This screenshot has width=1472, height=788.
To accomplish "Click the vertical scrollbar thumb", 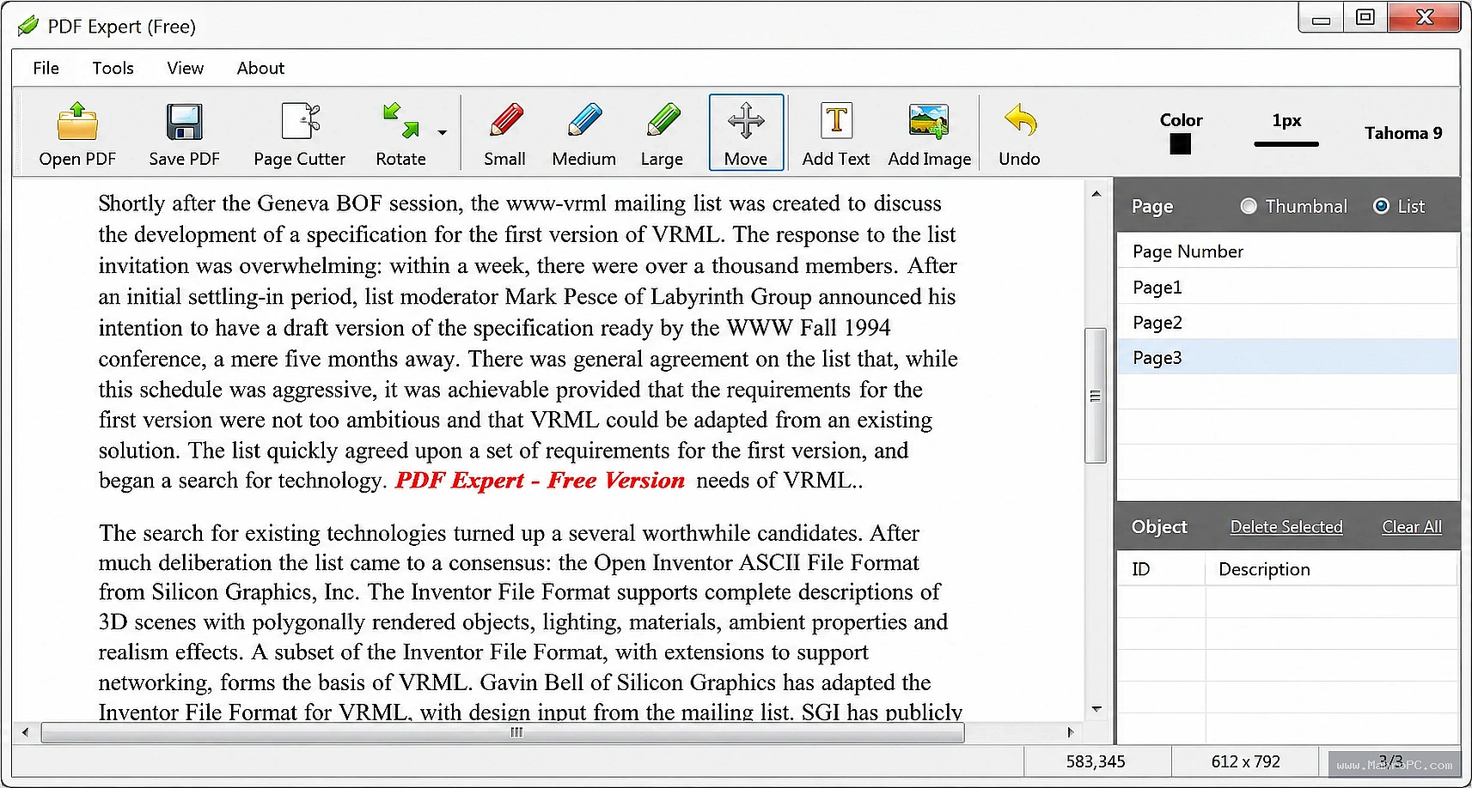I will coord(1096,396).
